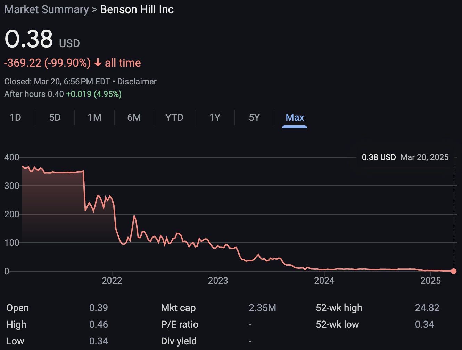The image size is (462, 350).
Task: Select the Max time range tab
Action: pos(295,118)
